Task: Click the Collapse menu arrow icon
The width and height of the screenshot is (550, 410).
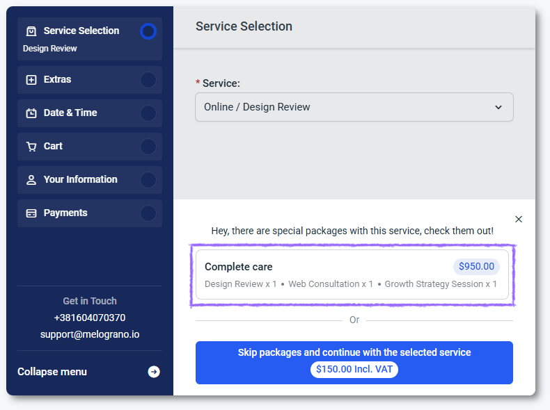Action: [154, 372]
